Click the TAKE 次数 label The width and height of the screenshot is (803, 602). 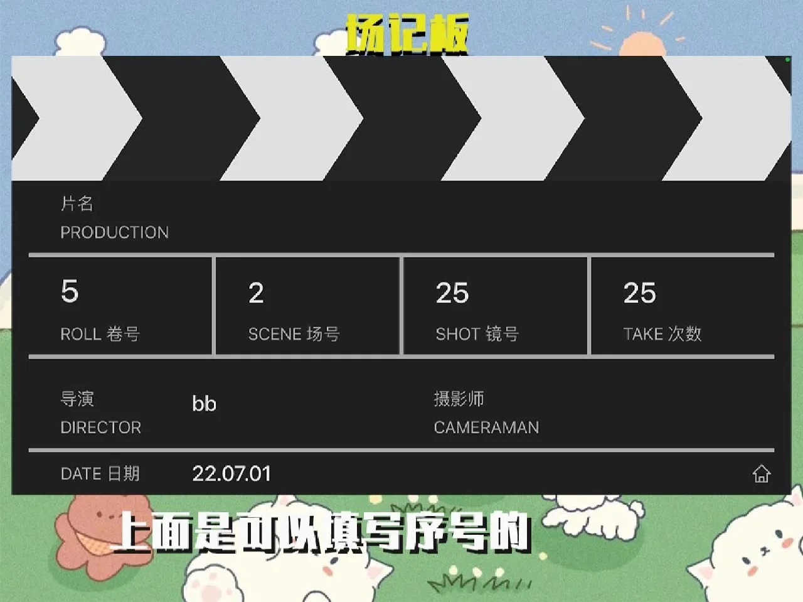tap(664, 334)
